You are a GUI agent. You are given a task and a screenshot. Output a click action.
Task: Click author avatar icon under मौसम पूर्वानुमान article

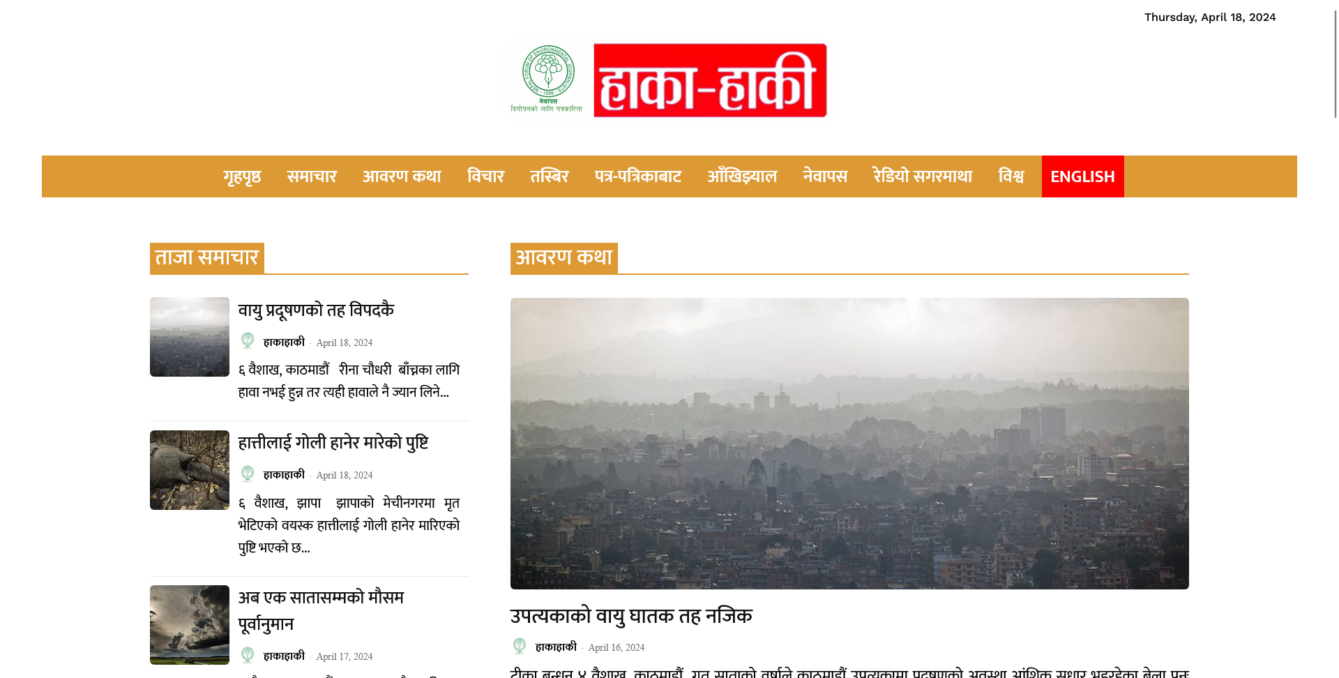pyautogui.click(x=248, y=655)
